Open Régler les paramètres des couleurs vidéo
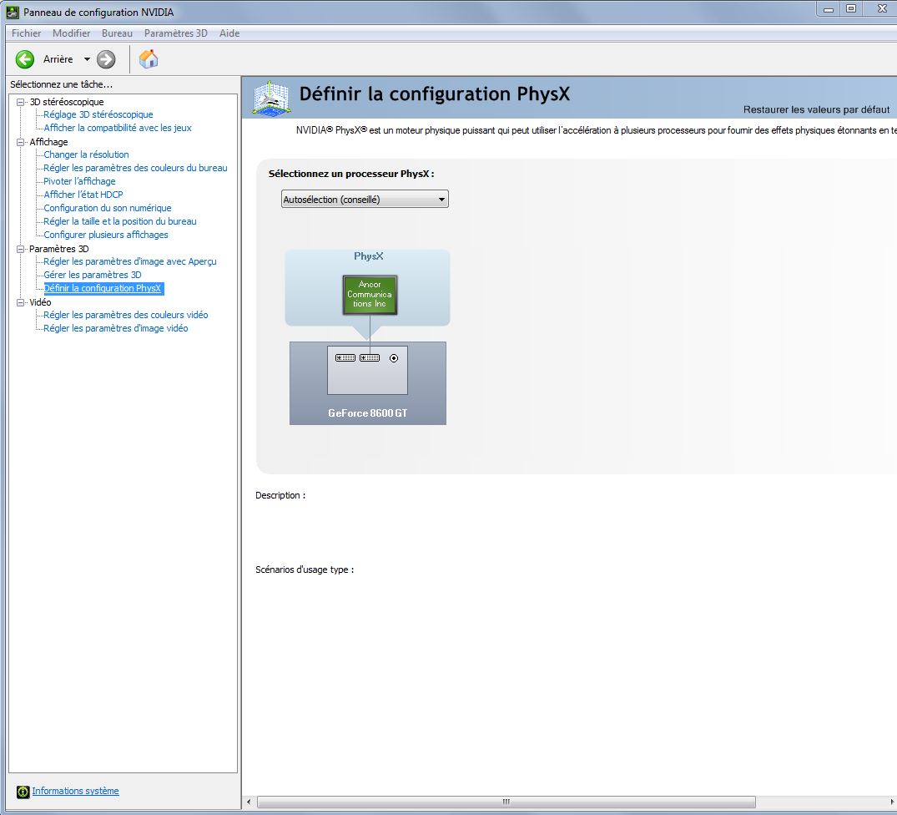The height and width of the screenshot is (815, 897). tap(126, 315)
